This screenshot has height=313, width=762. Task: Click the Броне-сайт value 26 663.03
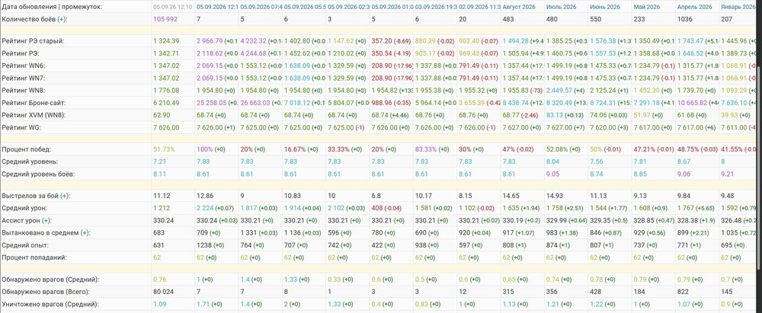255,103
